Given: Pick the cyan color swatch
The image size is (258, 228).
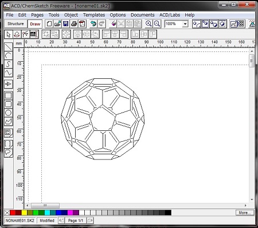Looking at the screenshot, I should pyautogui.click(x=47, y=213).
